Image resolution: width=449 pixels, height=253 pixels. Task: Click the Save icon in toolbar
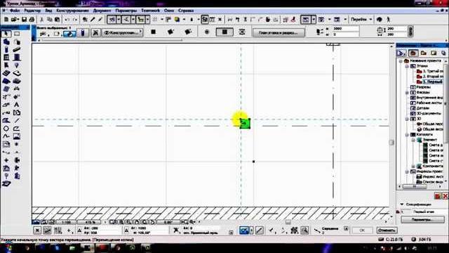click(x=24, y=19)
